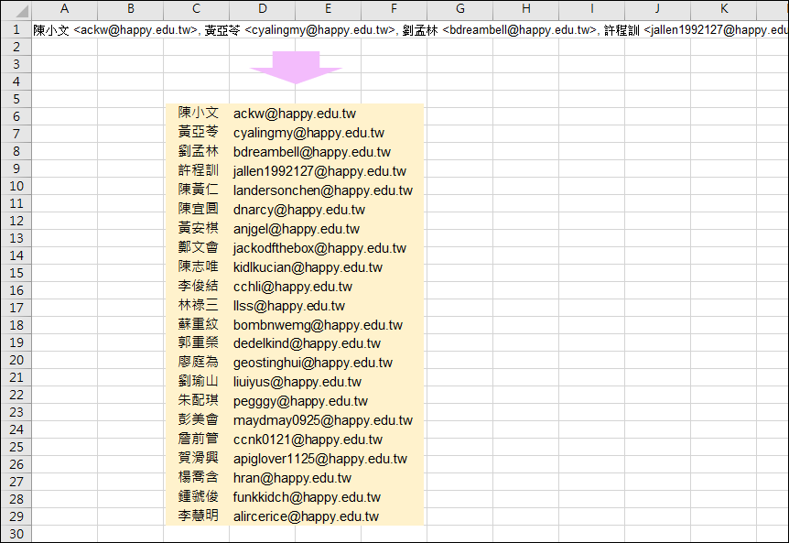Select row 30 header
Viewport: 789px width, 543px height.
click(16, 534)
